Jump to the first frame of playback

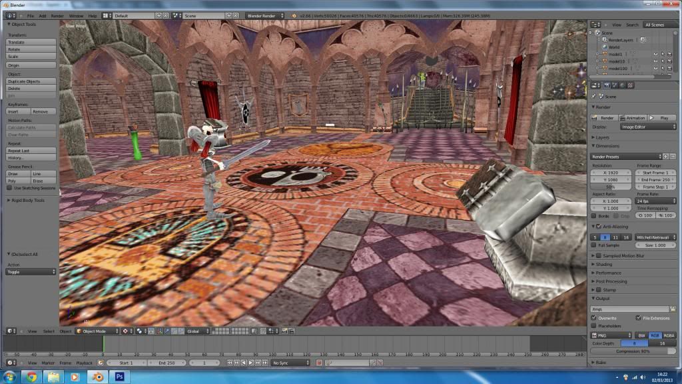point(230,363)
